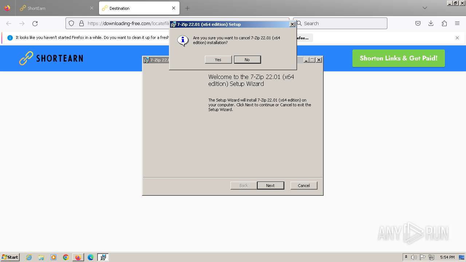Choose No in the cancel dialog
466x262 pixels.
point(247,60)
